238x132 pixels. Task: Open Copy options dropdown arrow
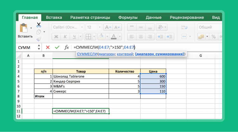tap(44, 32)
